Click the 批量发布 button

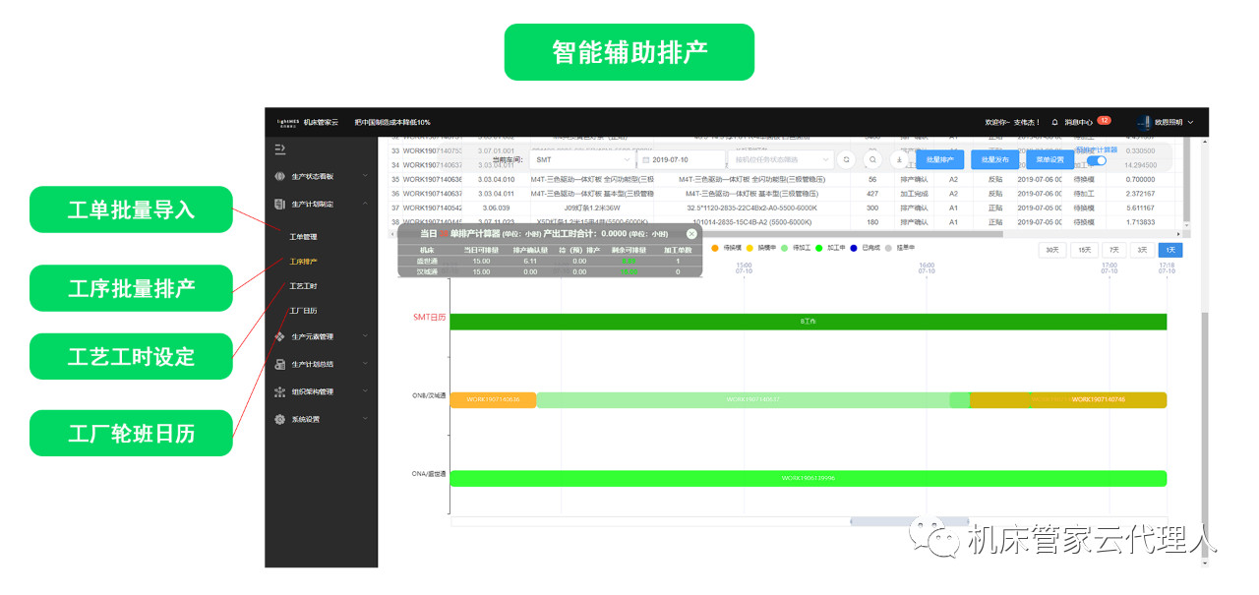tap(995, 159)
